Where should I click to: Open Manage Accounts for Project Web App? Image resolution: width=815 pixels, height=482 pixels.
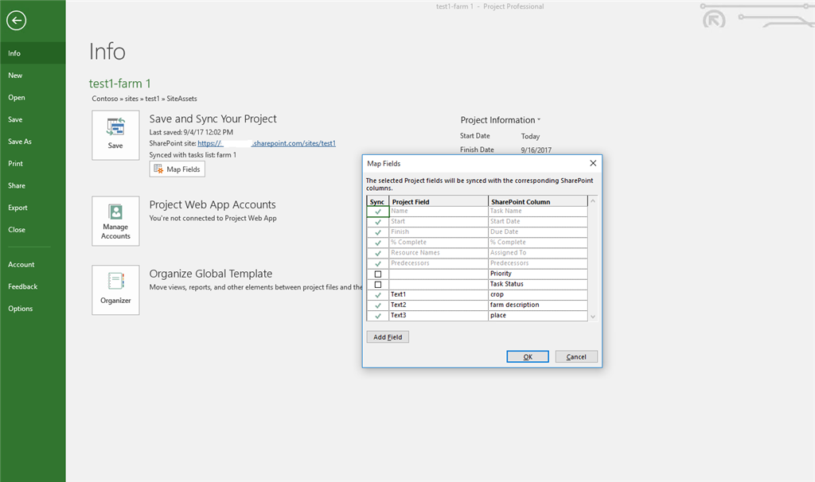click(115, 220)
